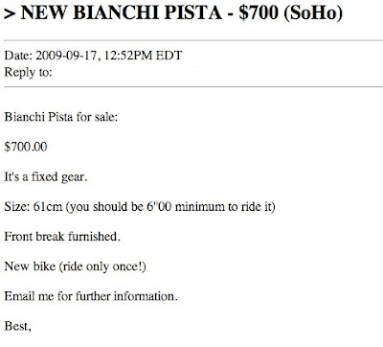Click the "Reply to:" label
383x347 pixels.
[28, 73]
